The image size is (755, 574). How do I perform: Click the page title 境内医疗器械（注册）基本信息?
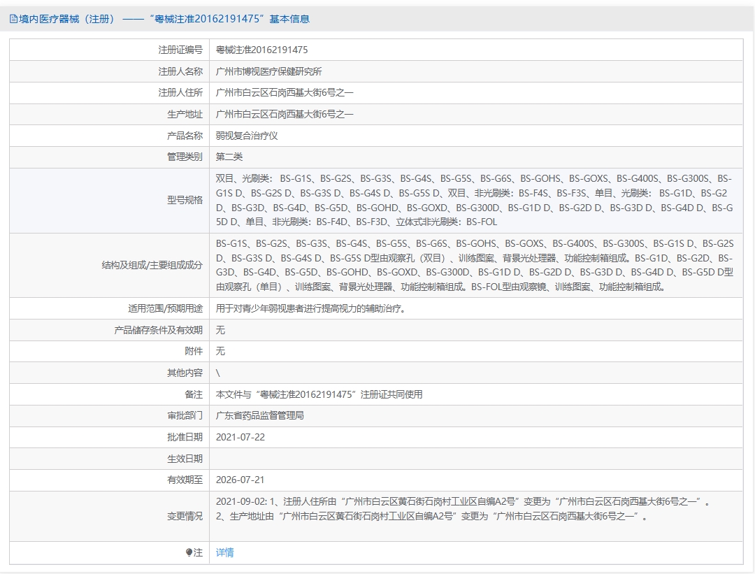point(164,20)
